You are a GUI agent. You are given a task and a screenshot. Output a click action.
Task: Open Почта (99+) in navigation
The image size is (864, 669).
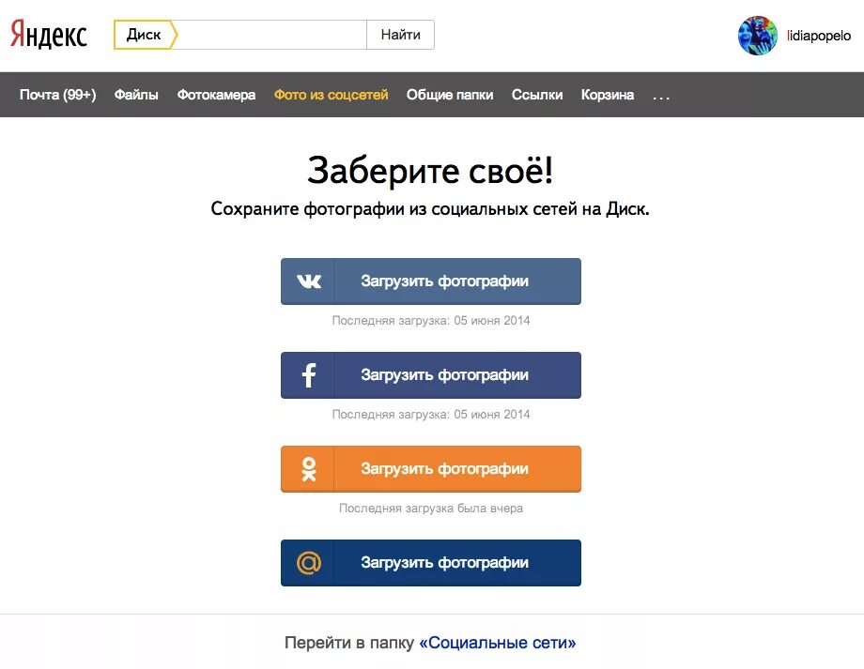(58, 95)
